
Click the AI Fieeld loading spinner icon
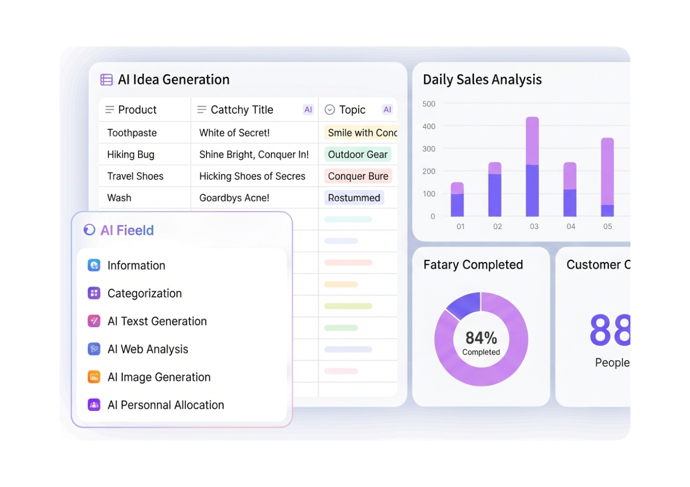click(88, 230)
